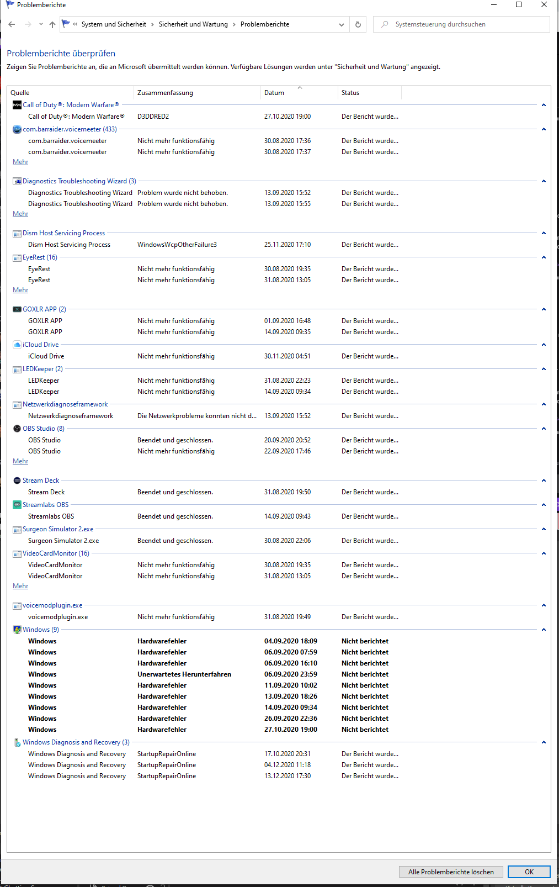Collapse the Windows (9) group
The image size is (559, 887).
coord(544,630)
